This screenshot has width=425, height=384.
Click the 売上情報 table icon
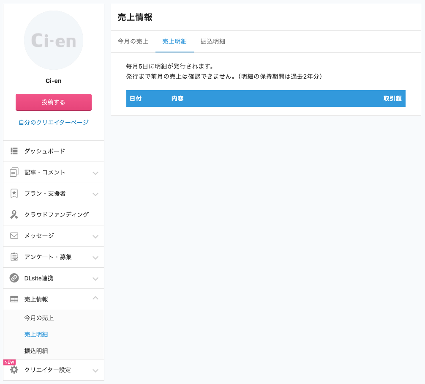pos(14,299)
